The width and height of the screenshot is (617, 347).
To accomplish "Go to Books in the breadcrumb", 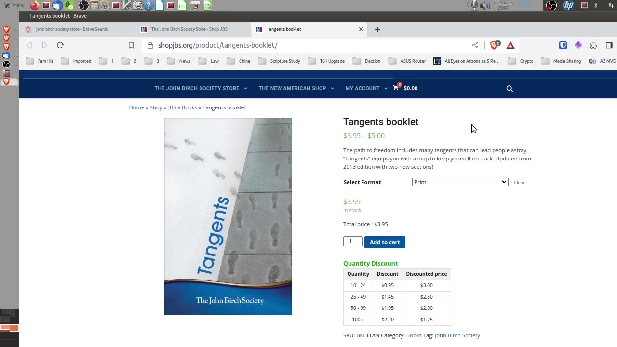I will tap(189, 107).
